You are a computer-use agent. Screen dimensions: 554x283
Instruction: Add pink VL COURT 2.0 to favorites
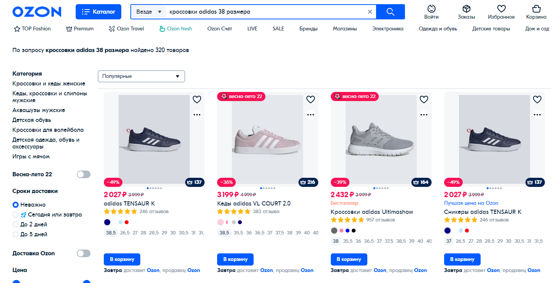pos(311,100)
